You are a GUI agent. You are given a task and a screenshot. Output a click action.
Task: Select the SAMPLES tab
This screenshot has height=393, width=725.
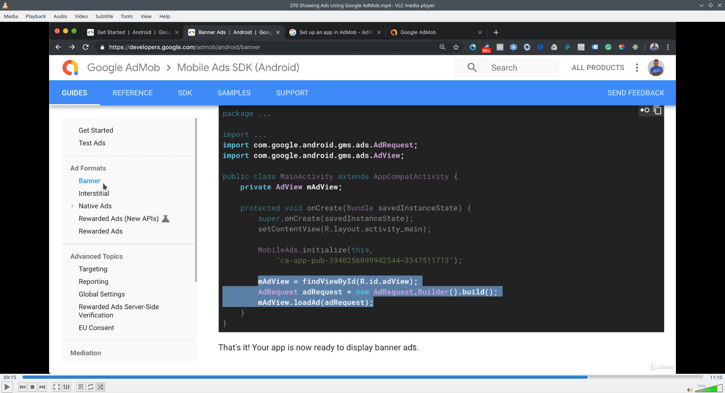[234, 93]
